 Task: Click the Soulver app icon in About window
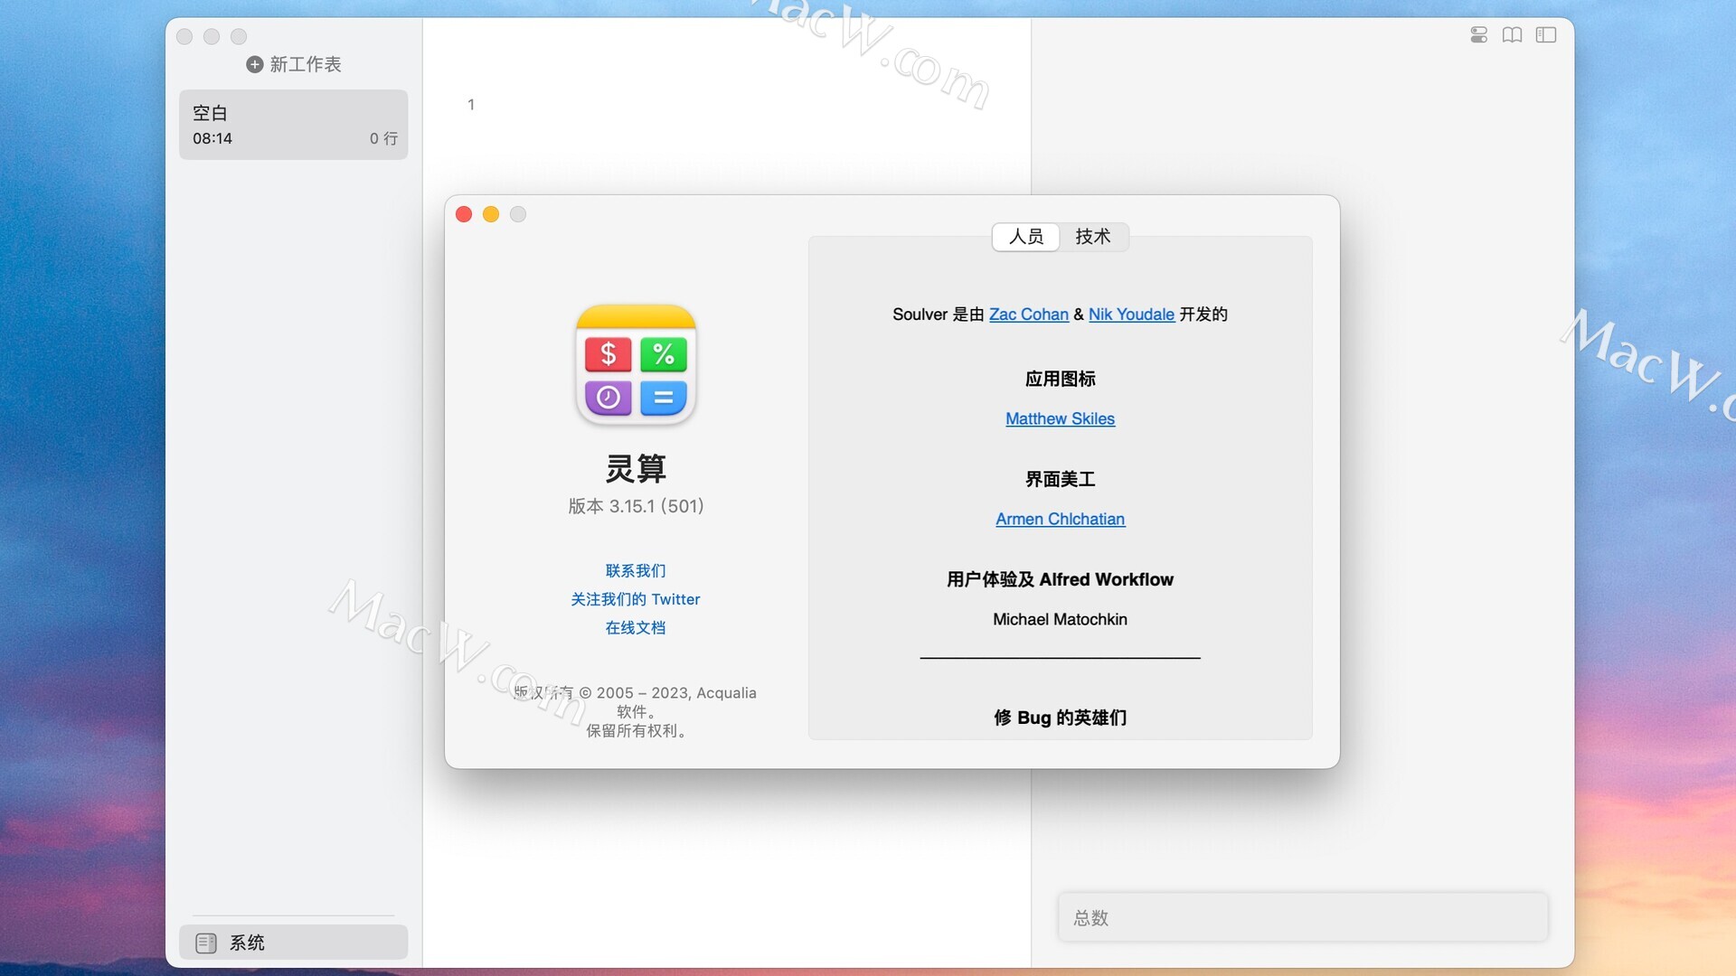tap(636, 365)
